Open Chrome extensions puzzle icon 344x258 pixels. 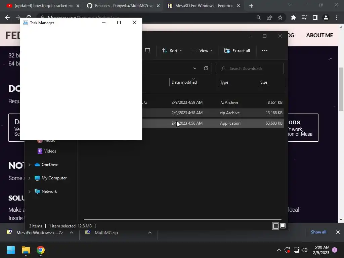pyautogui.click(x=293, y=17)
